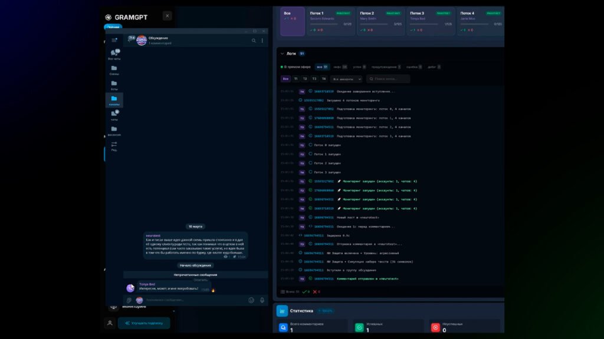Toggle the live broadcast indicator

pos(296,67)
